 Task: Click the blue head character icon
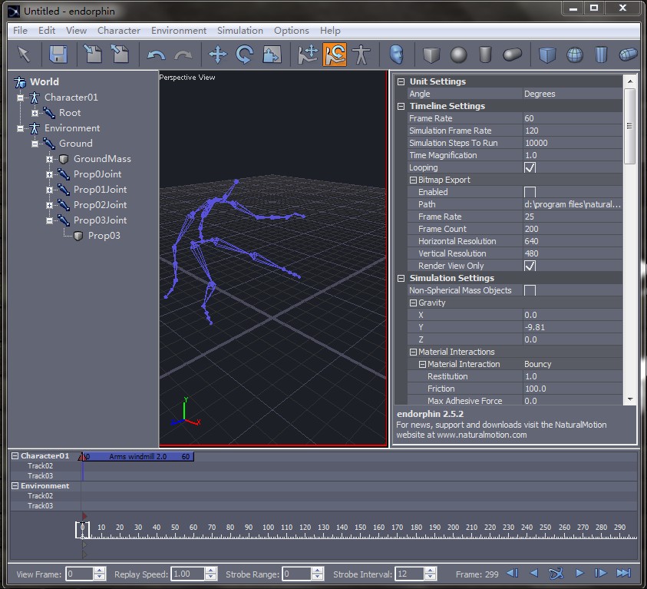[396, 55]
